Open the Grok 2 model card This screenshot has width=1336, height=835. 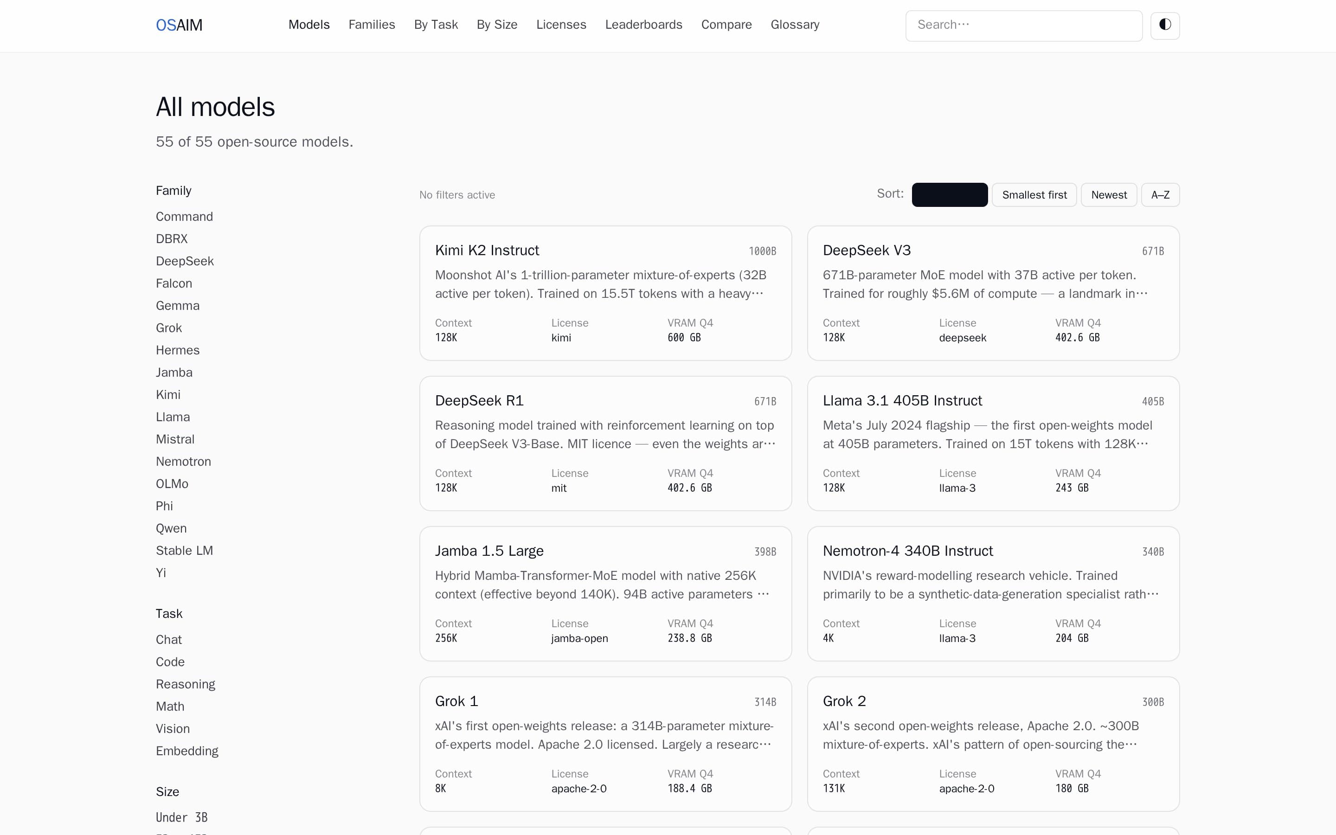click(x=993, y=744)
